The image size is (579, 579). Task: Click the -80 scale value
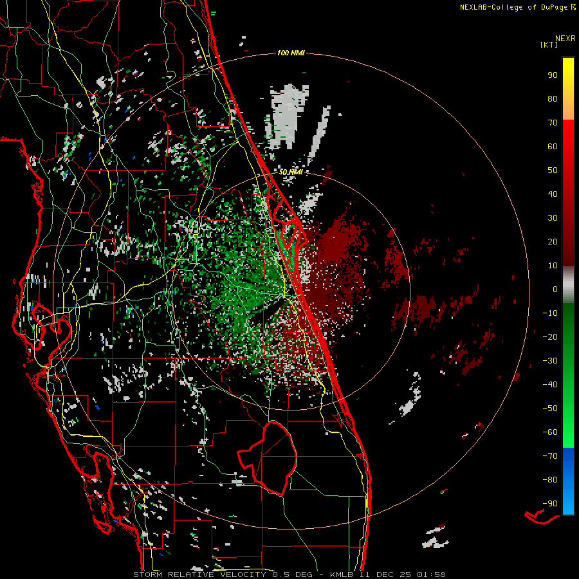550,480
